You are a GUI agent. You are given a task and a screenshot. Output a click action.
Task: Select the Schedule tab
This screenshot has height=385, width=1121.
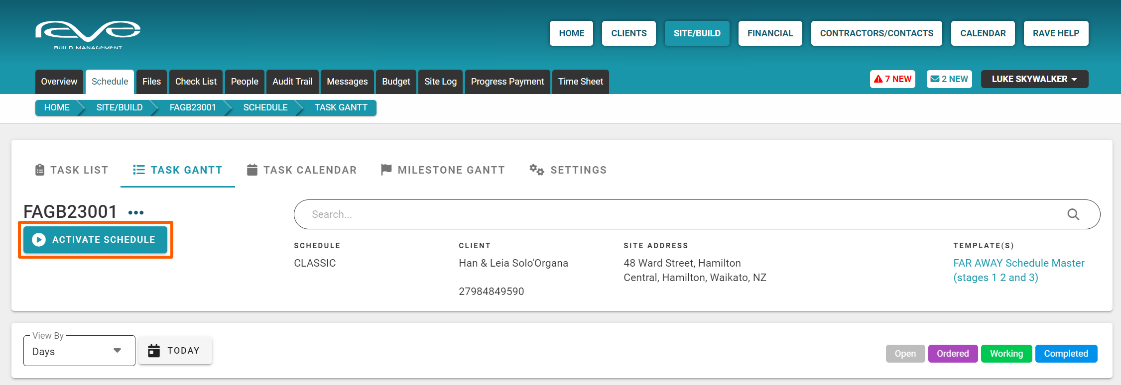(x=110, y=82)
